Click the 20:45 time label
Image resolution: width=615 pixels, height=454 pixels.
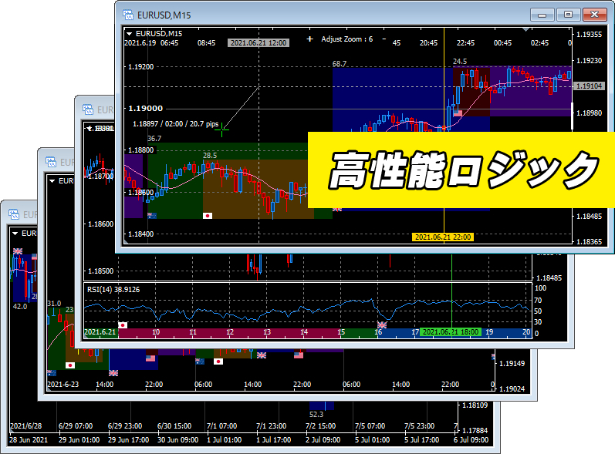point(428,43)
